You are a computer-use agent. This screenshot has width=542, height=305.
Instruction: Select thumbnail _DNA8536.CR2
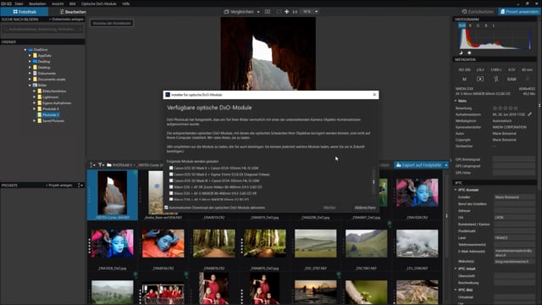pyautogui.click(x=163, y=243)
